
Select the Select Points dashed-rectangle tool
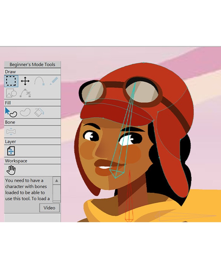pyautogui.click(x=11, y=81)
